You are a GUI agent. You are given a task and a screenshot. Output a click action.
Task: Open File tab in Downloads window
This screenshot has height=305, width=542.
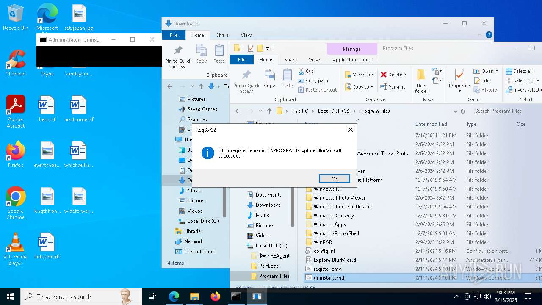coord(174,35)
